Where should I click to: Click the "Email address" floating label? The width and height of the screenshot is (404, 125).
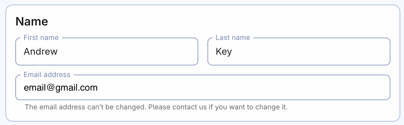click(47, 75)
